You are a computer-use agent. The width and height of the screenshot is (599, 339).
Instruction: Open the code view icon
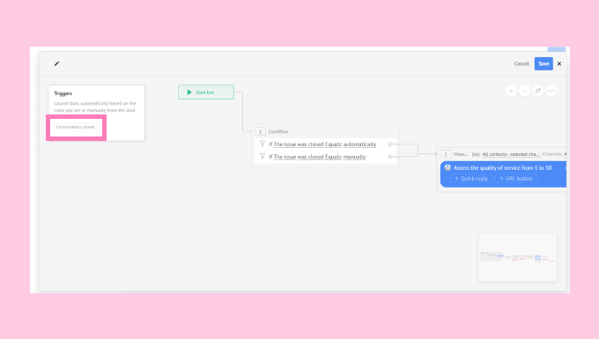[551, 91]
